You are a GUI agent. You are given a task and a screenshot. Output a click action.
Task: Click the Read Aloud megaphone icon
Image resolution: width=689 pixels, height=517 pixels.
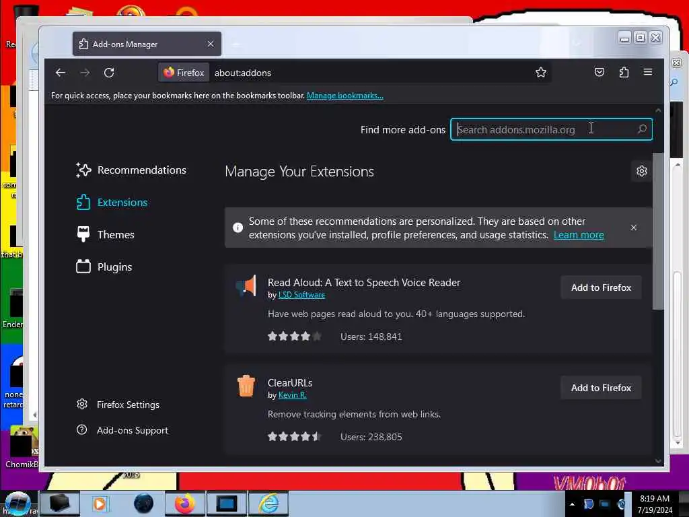(x=246, y=286)
